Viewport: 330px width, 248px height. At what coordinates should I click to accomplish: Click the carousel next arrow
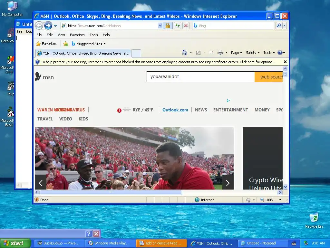click(x=228, y=183)
